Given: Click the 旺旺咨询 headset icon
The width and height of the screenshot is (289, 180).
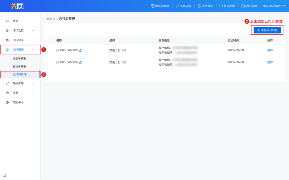Looking at the screenshot, I should [x=243, y=6].
